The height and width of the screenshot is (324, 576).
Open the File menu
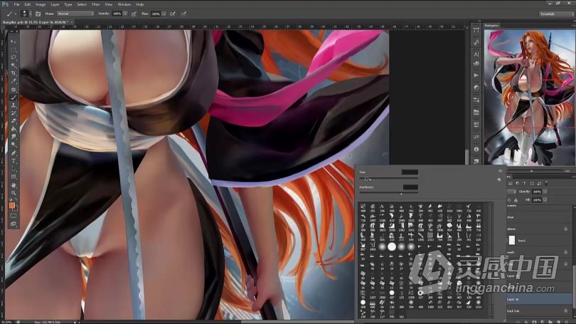(16, 4)
